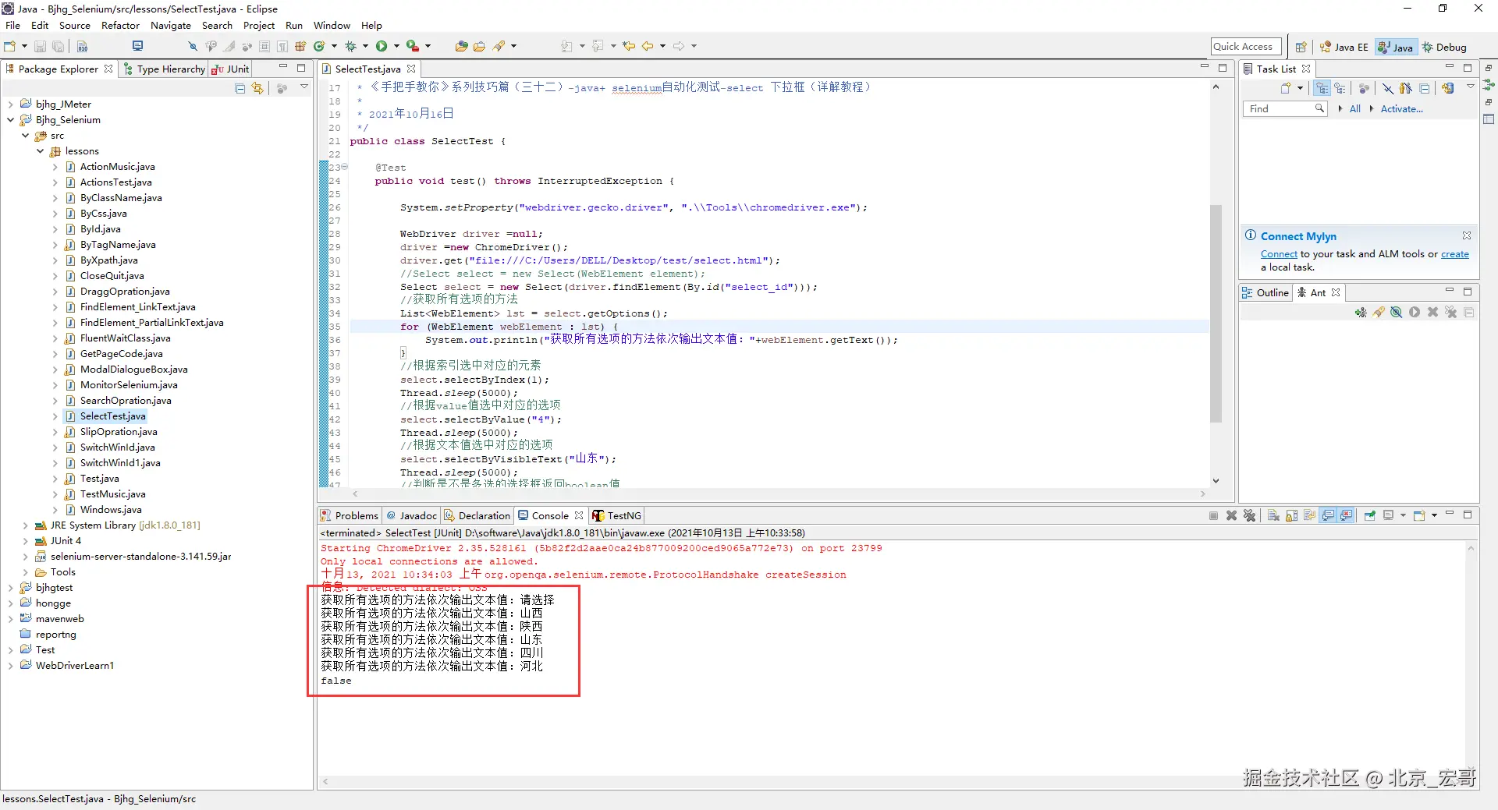Click the editor scrollbar down arrow
Viewport: 1498px width, 810px height.
(x=1216, y=481)
